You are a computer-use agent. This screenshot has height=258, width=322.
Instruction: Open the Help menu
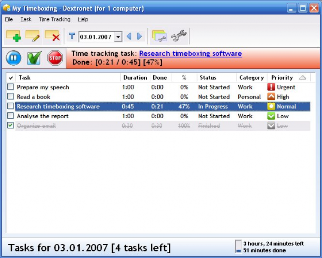(x=83, y=19)
